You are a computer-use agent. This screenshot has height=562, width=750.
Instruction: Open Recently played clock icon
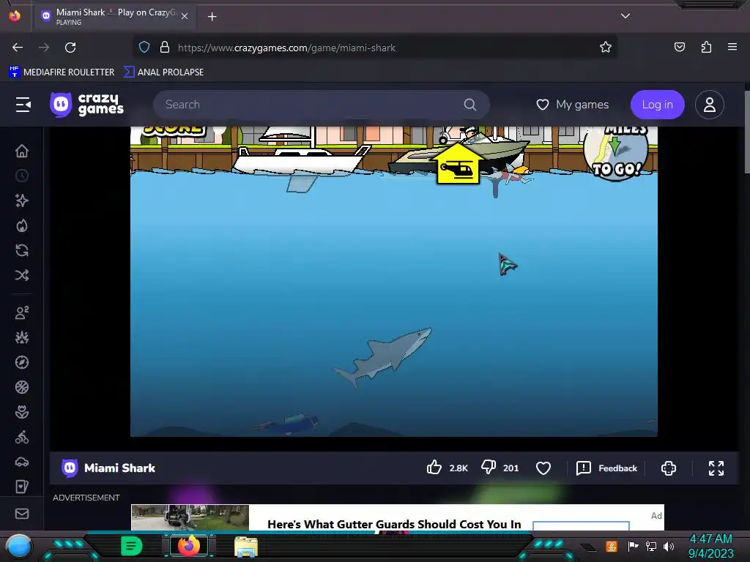(x=22, y=176)
